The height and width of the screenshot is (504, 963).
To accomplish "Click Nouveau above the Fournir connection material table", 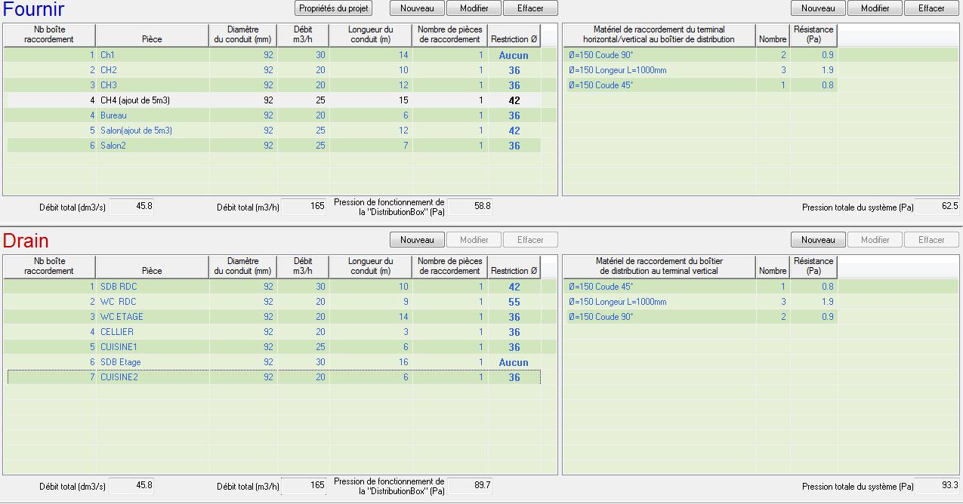I will [x=819, y=8].
